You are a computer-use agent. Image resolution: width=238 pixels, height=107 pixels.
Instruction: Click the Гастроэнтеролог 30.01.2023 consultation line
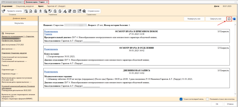61,56
